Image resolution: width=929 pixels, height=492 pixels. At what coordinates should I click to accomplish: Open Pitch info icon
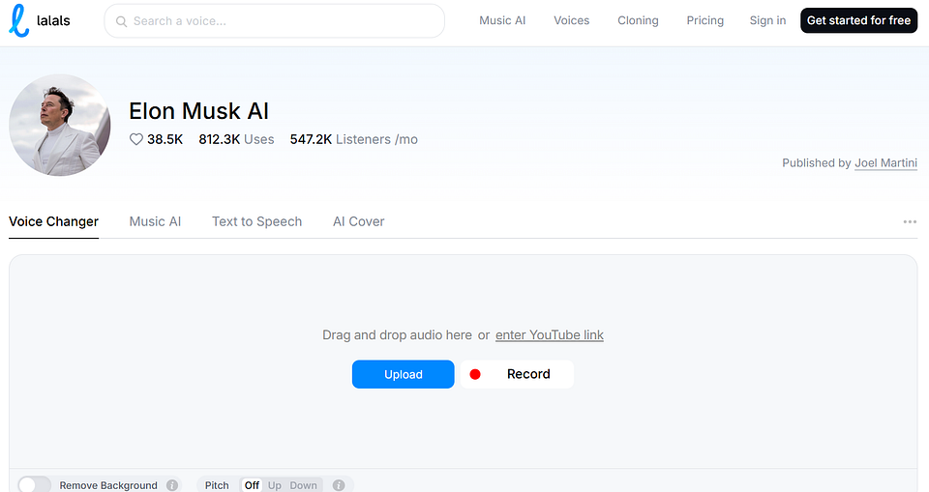click(339, 485)
